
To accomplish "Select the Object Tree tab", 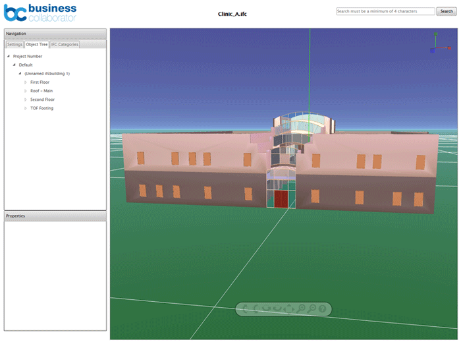I will (37, 45).
